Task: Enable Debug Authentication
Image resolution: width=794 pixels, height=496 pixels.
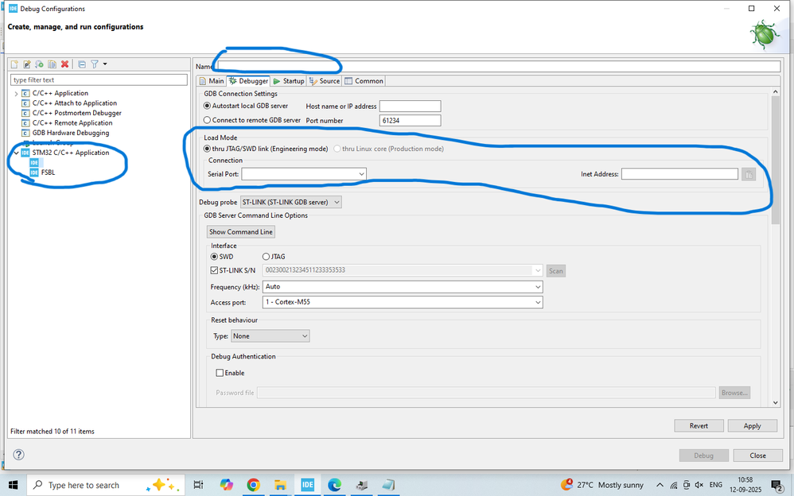Action: click(219, 373)
